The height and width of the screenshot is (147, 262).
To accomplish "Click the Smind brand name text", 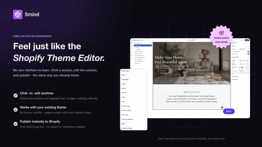I will [x=32, y=15].
